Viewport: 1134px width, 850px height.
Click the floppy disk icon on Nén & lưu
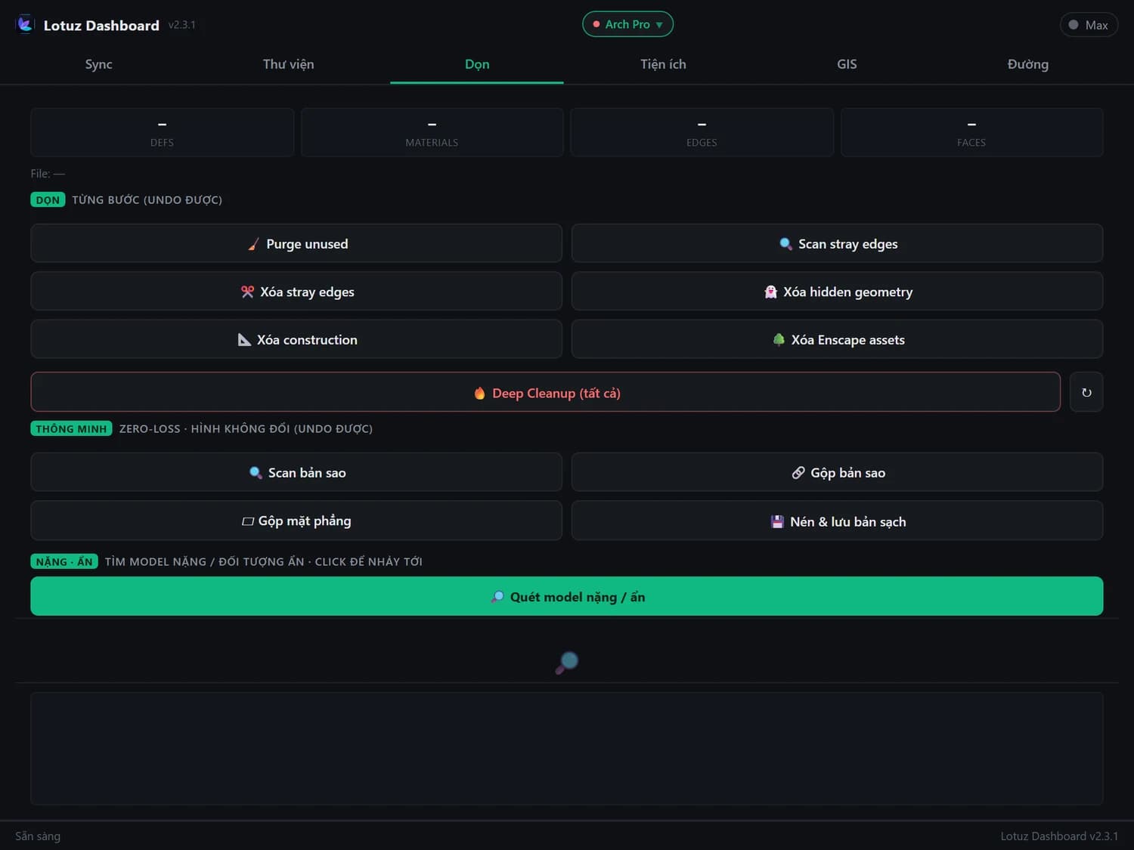pos(777,521)
